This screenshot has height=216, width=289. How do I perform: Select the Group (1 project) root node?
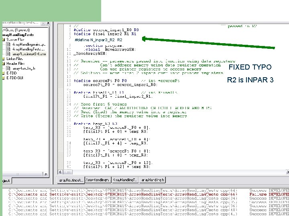coord(16,30)
